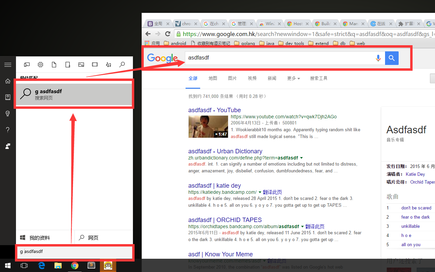Image resolution: width=435 pixels, height=272 pixels.
Task: Open '收藏到有道云笔记' bookmark
Action: click(x=210, y=43)
